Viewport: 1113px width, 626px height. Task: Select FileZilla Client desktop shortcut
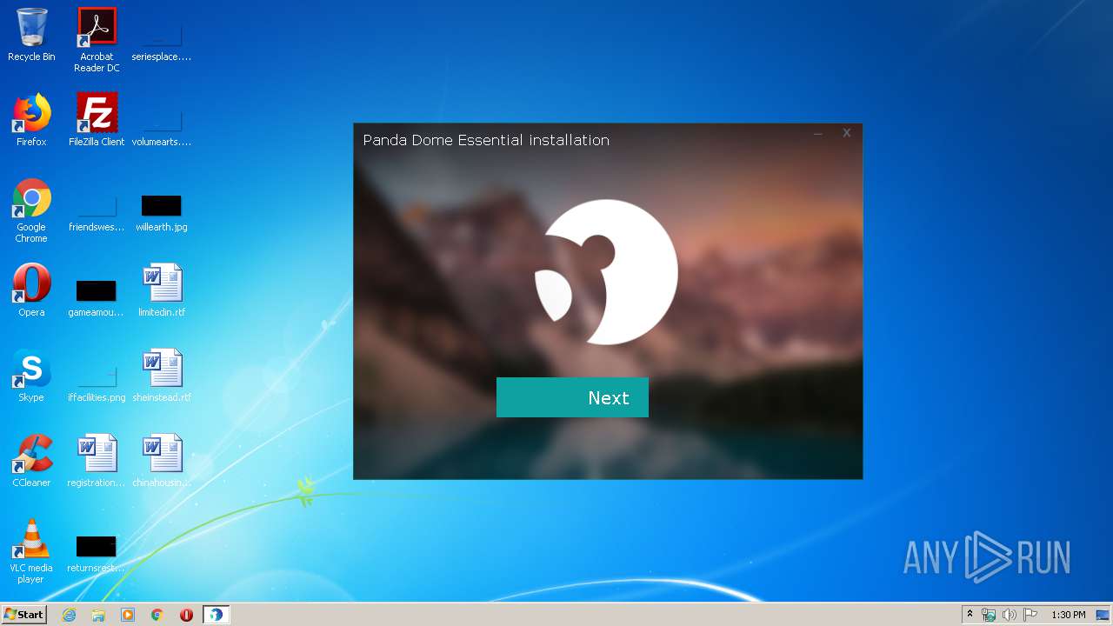coord(97,120)
